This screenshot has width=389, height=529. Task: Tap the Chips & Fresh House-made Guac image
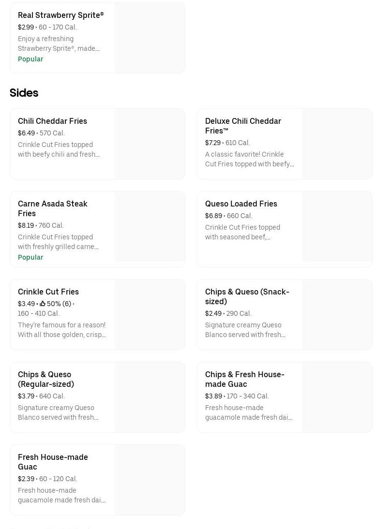click(337, 397)
